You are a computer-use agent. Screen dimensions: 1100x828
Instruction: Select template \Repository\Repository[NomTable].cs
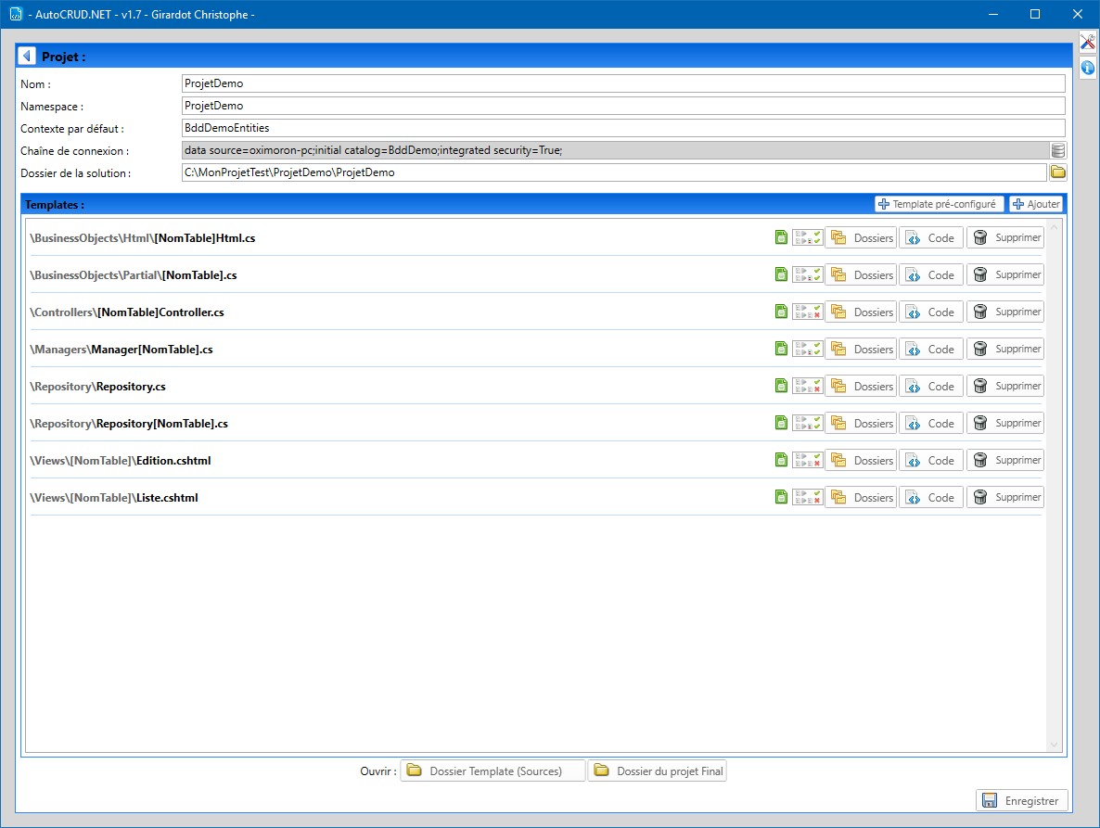129,424
